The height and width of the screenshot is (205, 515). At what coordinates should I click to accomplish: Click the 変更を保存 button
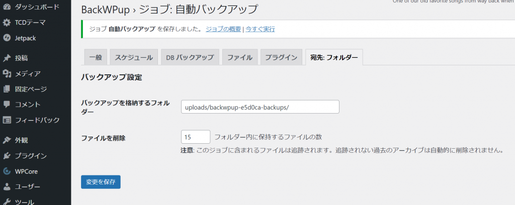point(101,182)
